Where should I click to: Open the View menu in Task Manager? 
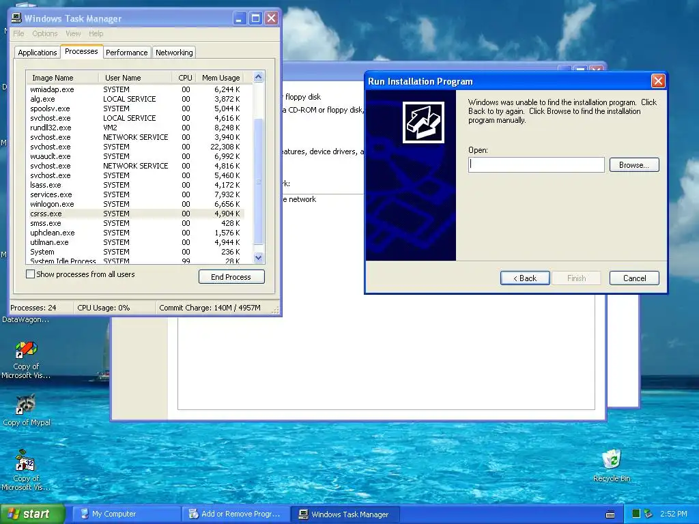(x=73, y=33)
